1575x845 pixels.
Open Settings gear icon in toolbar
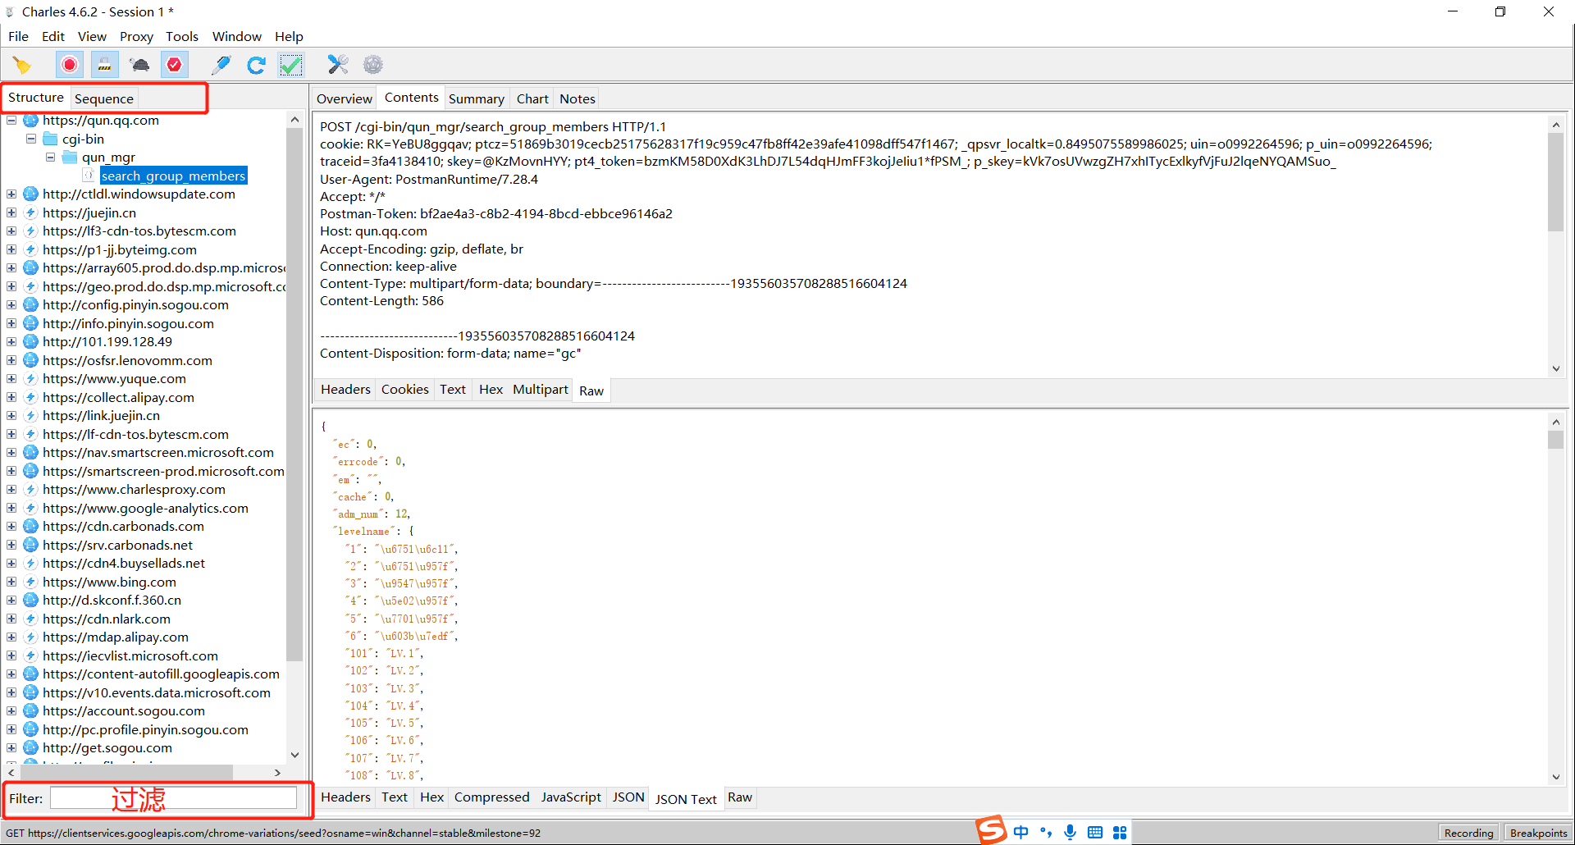coord(373,65)
